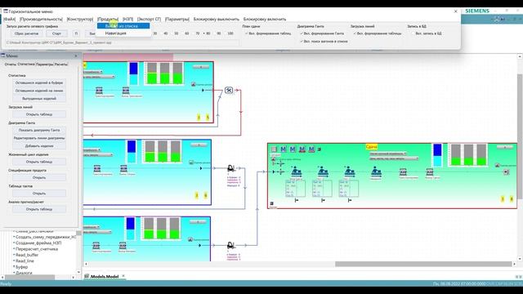This screenshot has height=294, width=523.
Task: Switch to the Расчеты tab in the Меню window
Action: coord(61,65)
